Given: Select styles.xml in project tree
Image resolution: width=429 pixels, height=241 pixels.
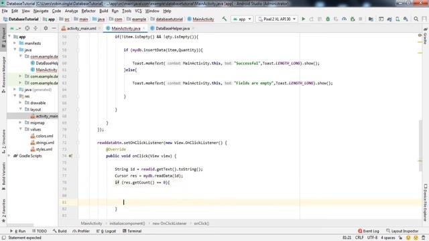Looking at the screenshot, I should point(44,149).
